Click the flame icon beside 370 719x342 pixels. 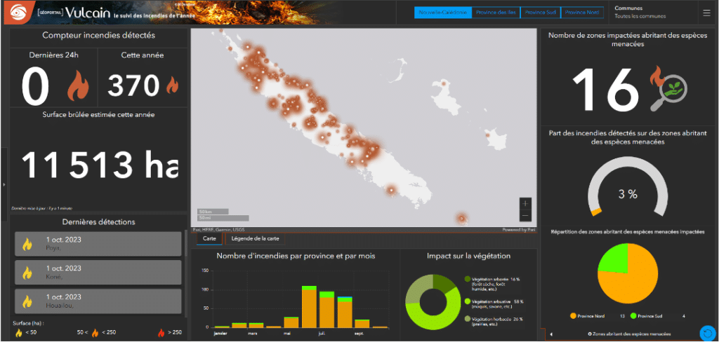pyautogui.click(x=173, y=85)
